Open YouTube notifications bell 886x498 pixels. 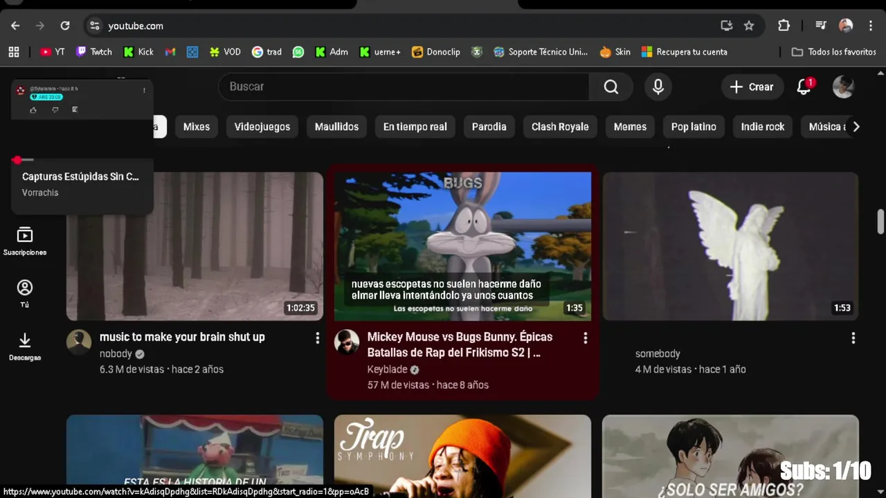(x=804, y=86)
